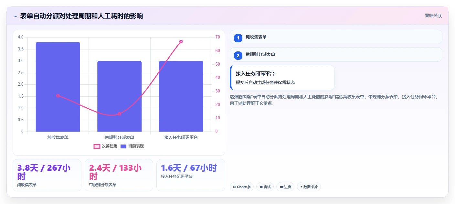The image size is (455, 204).
Task: Click the purple 当前表现 legend swatch
Action: (123, 146)
